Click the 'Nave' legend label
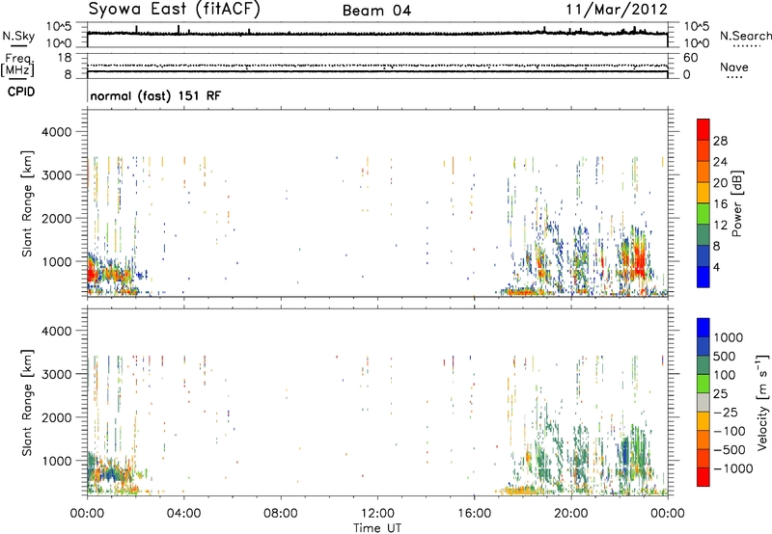The height and width of the screenshot is (534, 772). (734, 67)
